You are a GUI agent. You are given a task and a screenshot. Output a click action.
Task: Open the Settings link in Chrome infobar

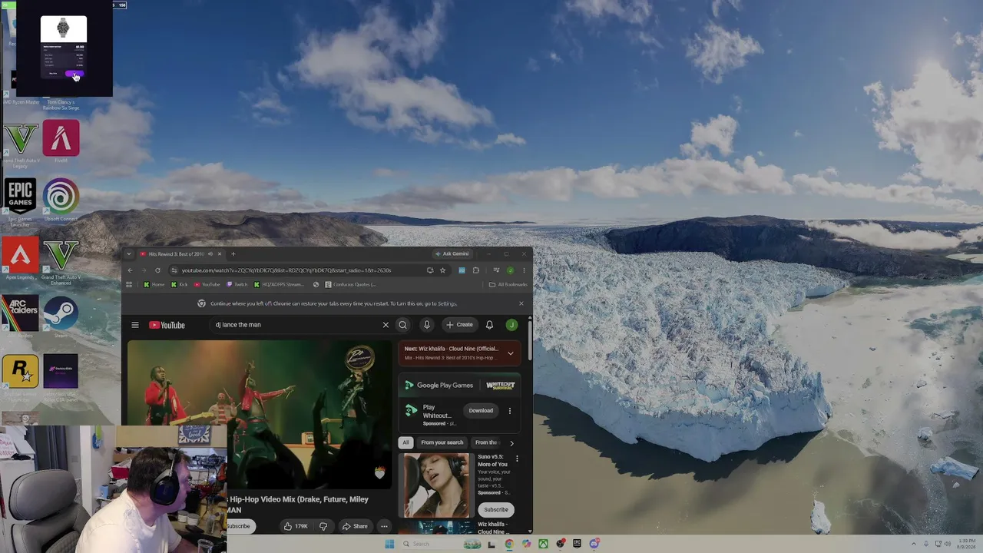pos(447,303)
